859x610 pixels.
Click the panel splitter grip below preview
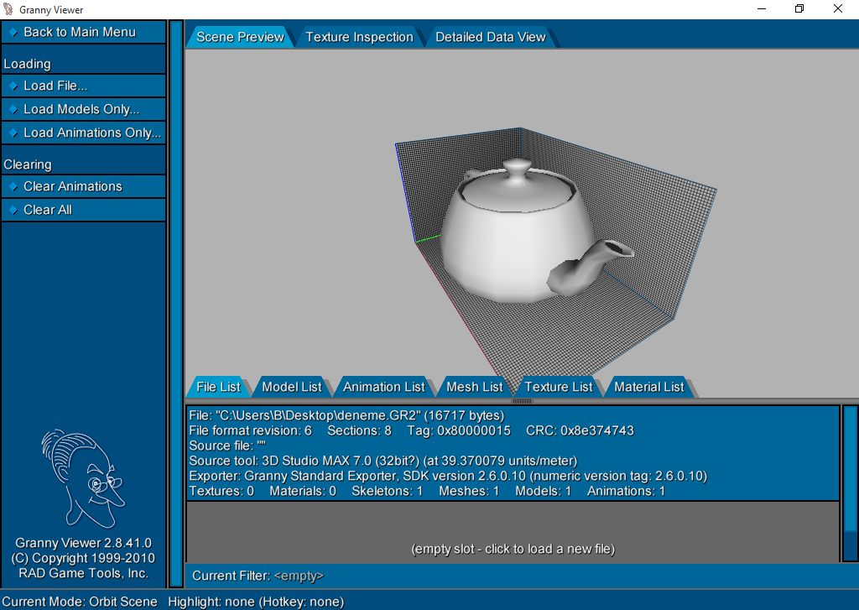(x=522, y=401)
